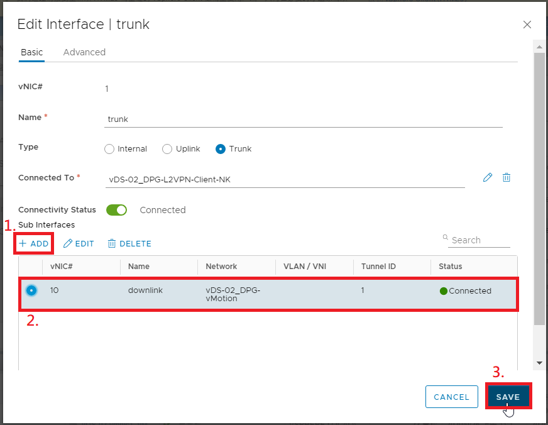Screen dimensions: 548x425
Task: Select the Uplink interface type radio button
Action: click(x=167, y=149)
